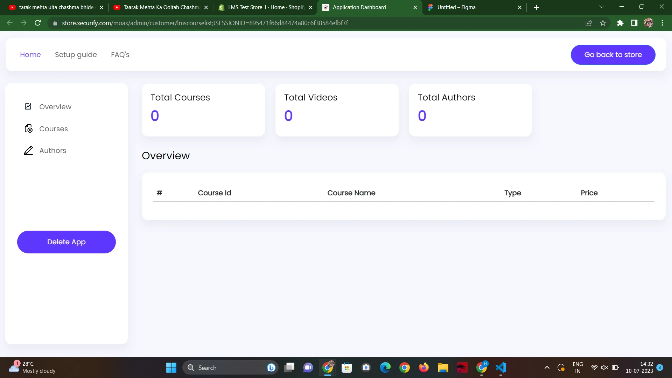The width and height of the screenshot is (672, 378).
Task: Select the Total Videos card
Action: (x=337, y=110)
